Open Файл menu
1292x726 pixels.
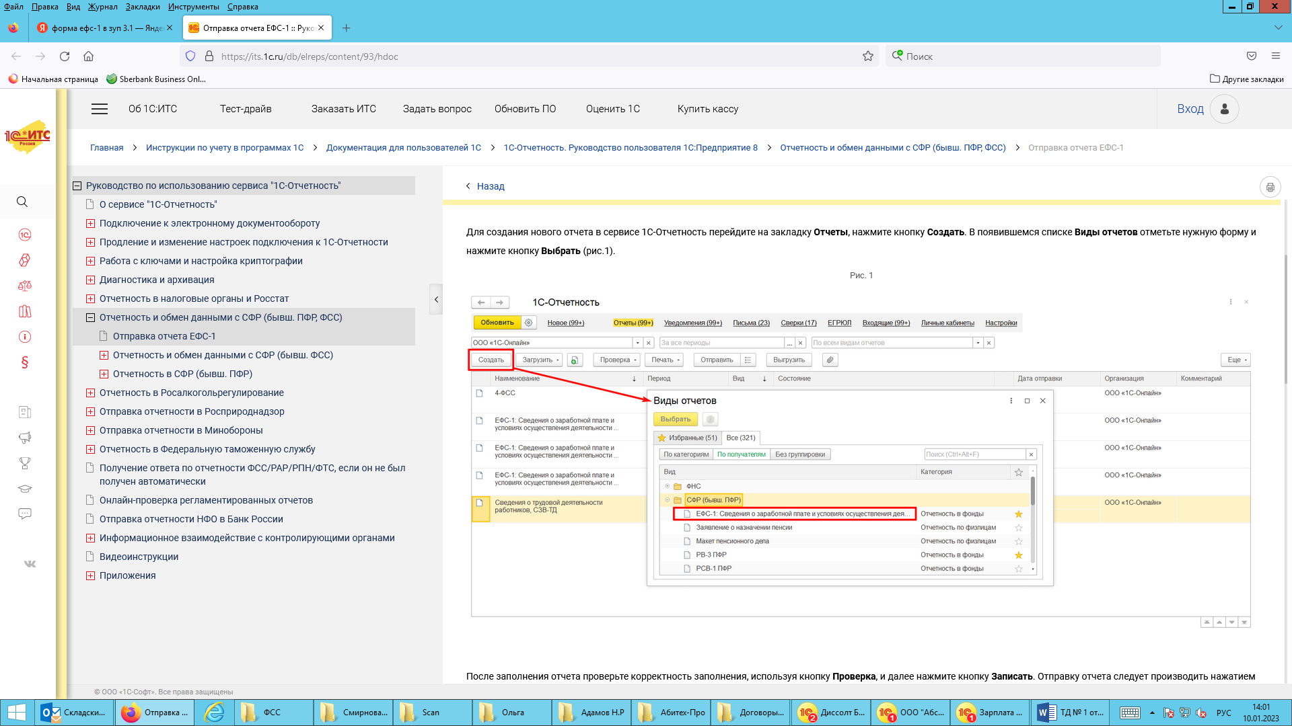(13, 7)
